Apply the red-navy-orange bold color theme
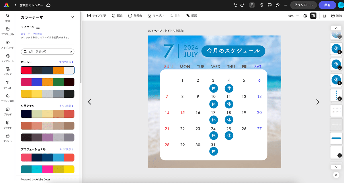344x183 pixels. (x=48, y=70)
